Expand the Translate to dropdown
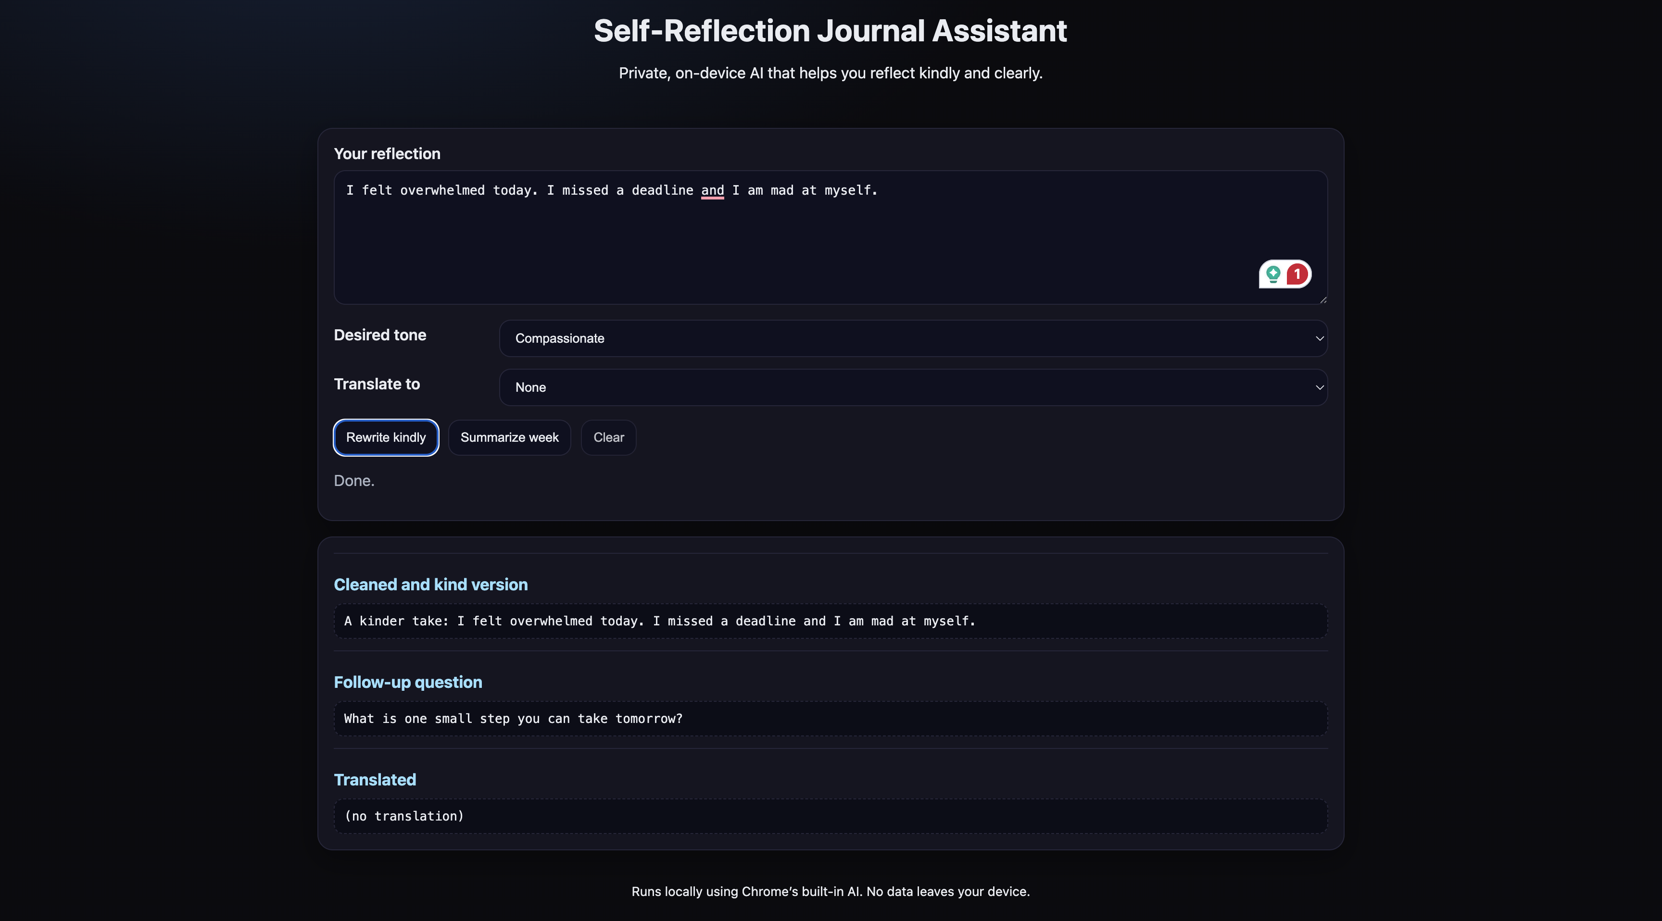The image size is (1662, 921). click(913, 387)
